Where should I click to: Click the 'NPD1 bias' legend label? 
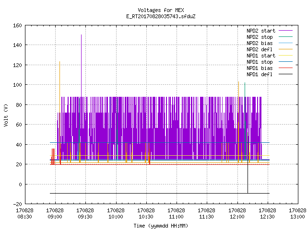point(260,68)
